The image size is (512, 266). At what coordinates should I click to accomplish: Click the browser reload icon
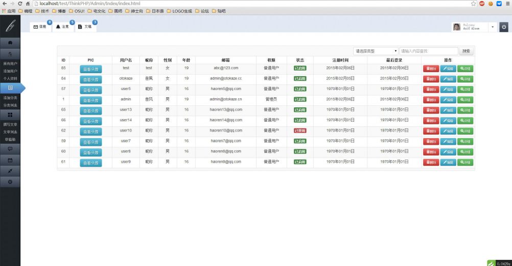click(x=20, y=4)
